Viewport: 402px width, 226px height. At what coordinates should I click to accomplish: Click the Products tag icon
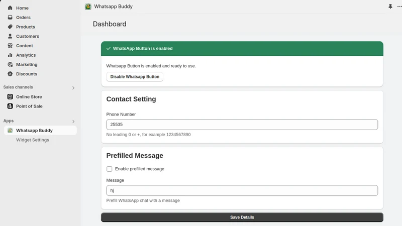(10, 27)
